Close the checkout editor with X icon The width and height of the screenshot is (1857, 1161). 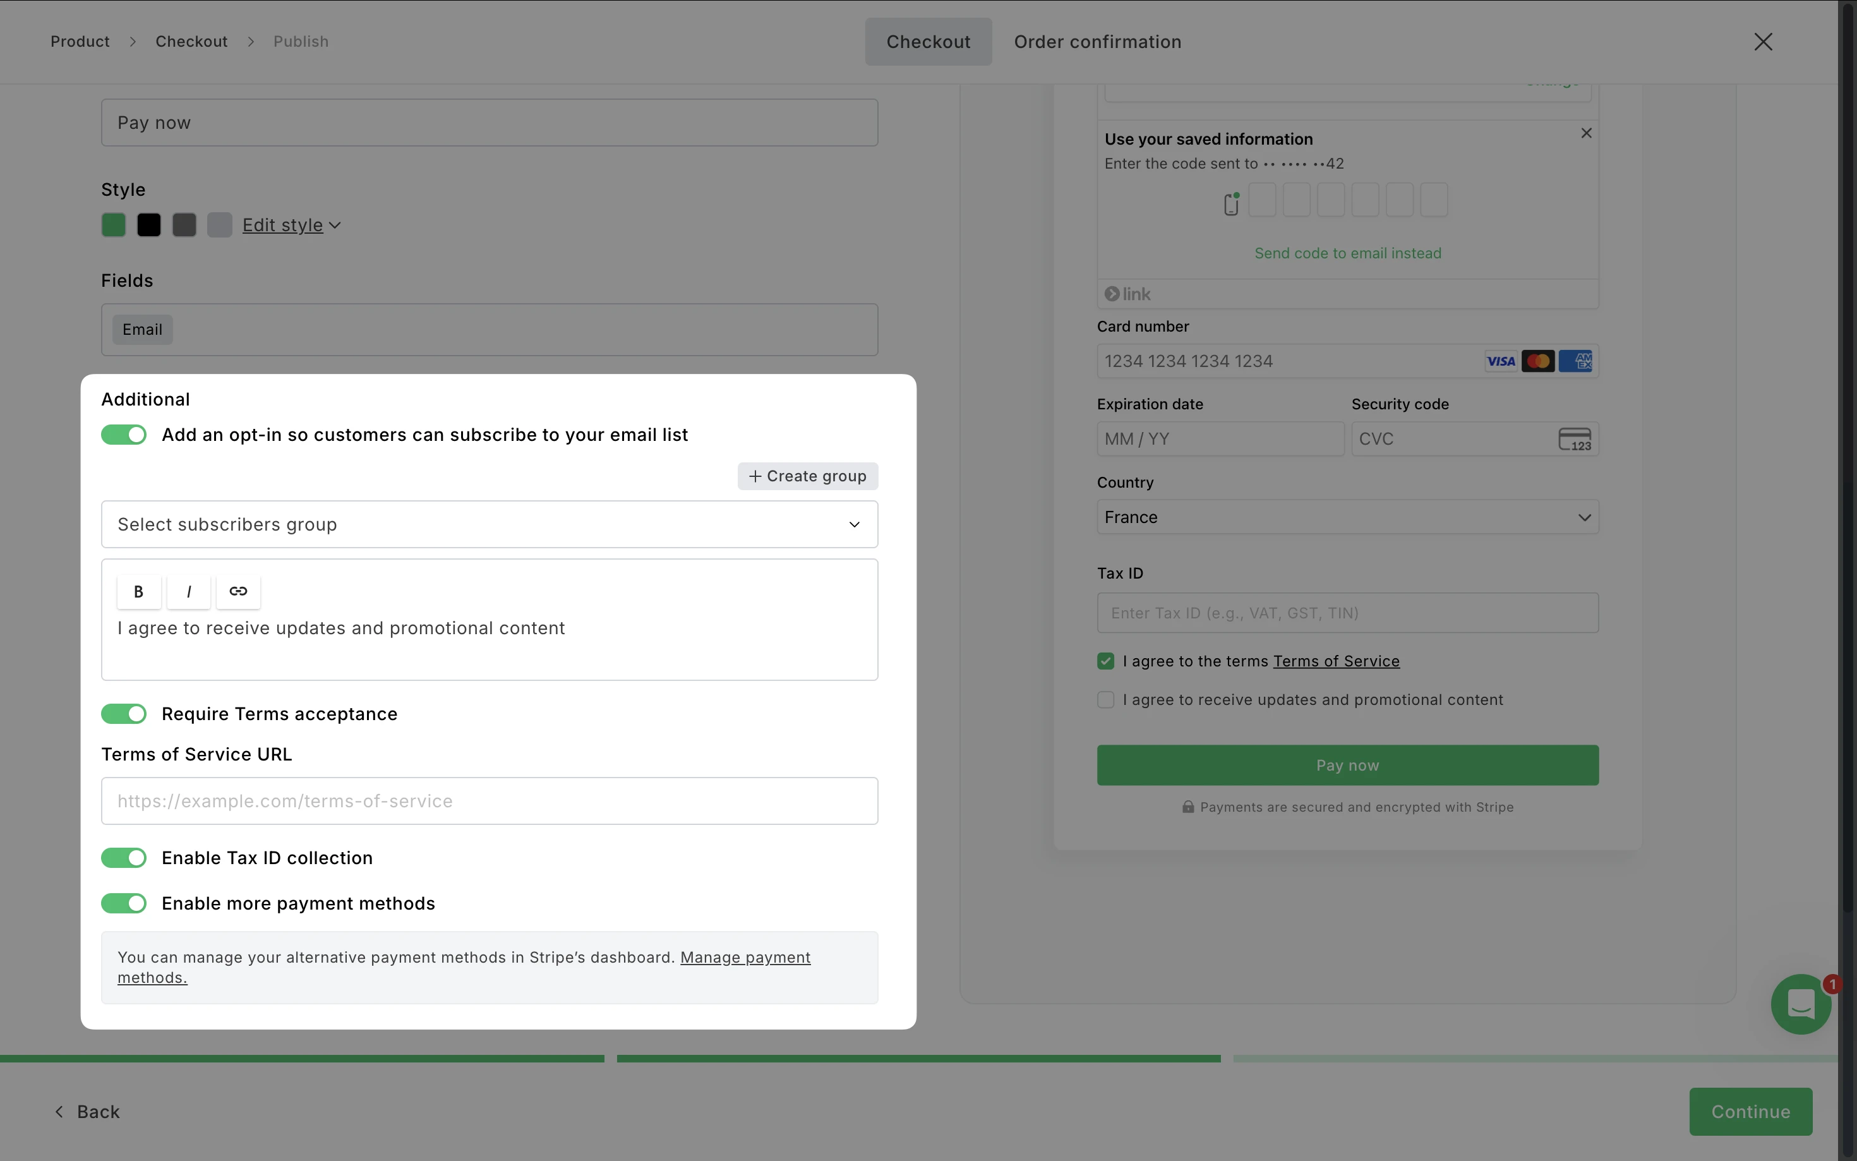1763,42
